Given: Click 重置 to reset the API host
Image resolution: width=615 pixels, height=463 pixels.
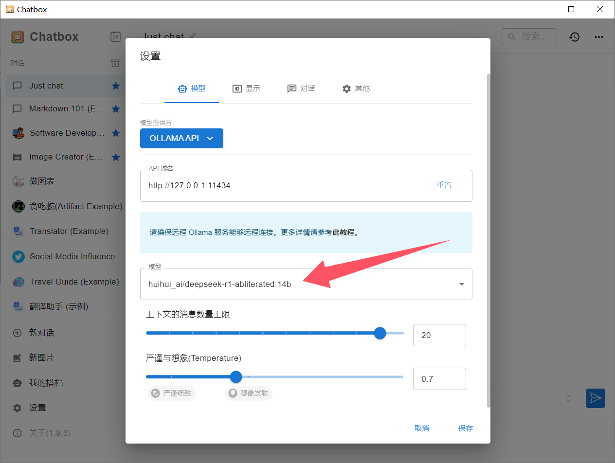Looking at the screenshot, I should [x=444, y=185].
